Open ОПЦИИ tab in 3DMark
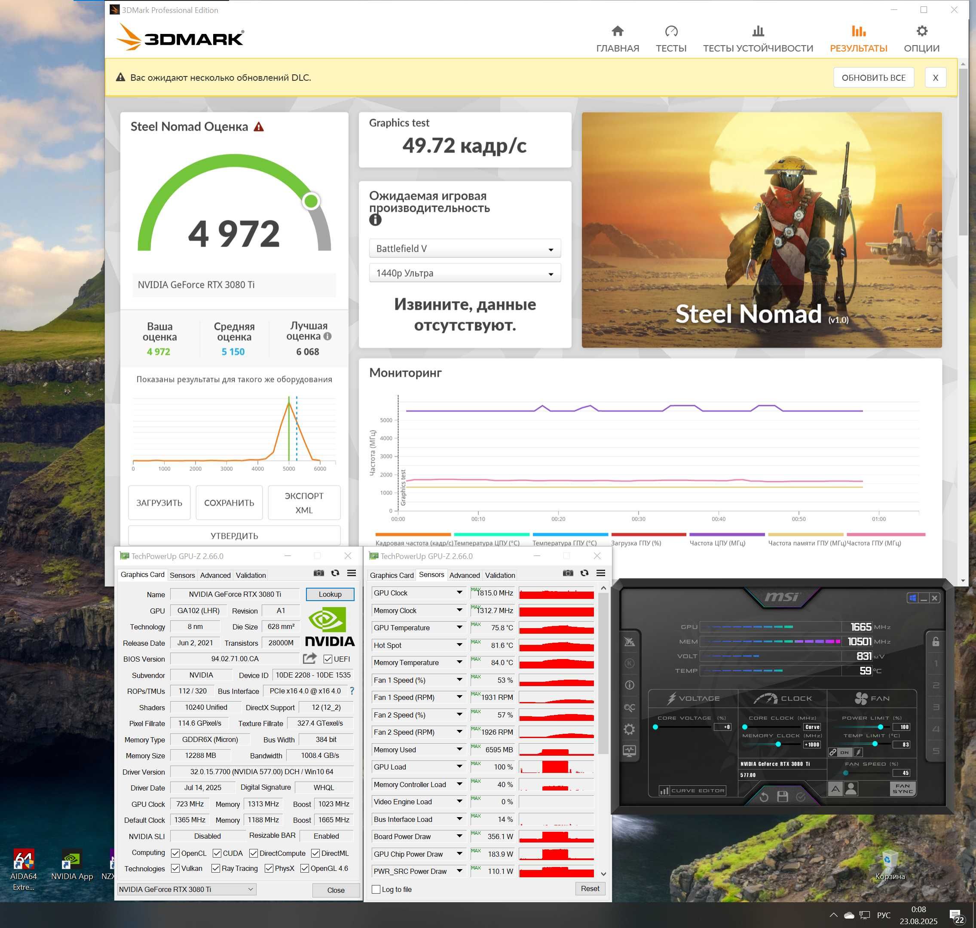 (921, 39)
